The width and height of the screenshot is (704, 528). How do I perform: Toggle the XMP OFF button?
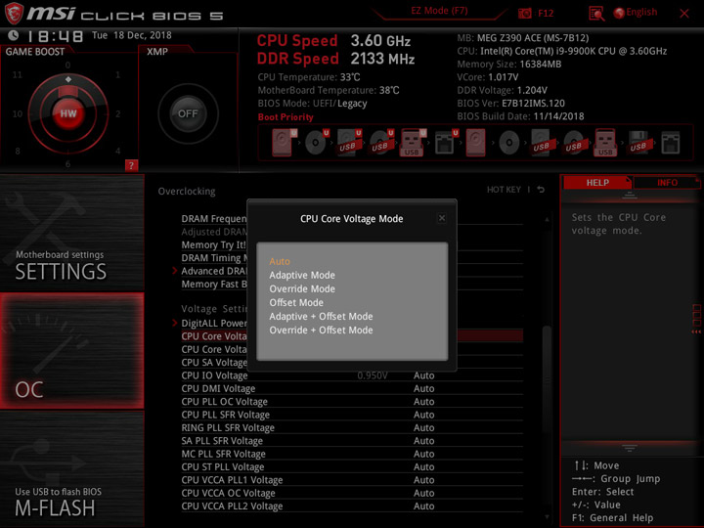pyautogui.click(x=188, y=113)
